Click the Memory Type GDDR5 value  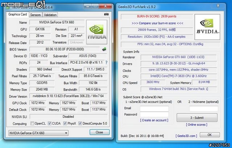pyautogui.click(x=42, y=83)
